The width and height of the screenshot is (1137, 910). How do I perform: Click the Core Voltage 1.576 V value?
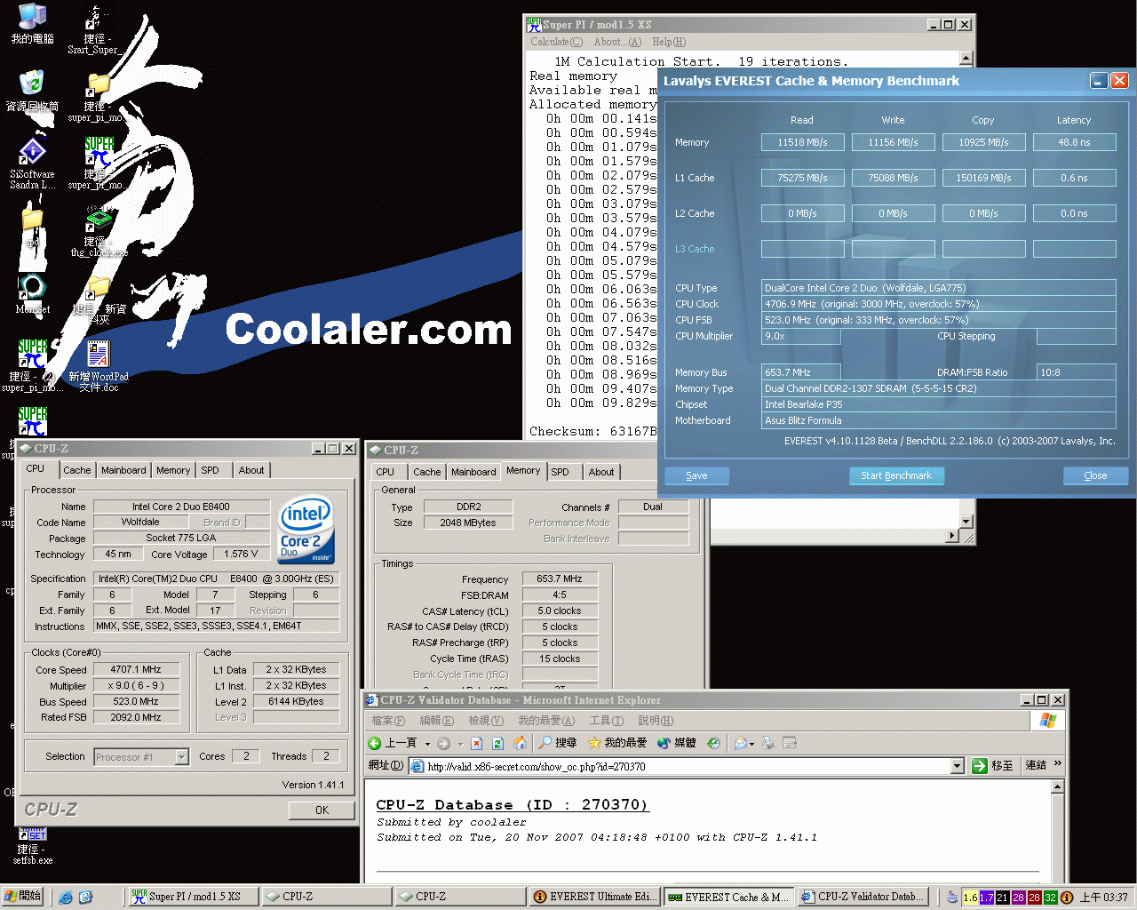tap(241, 554)
